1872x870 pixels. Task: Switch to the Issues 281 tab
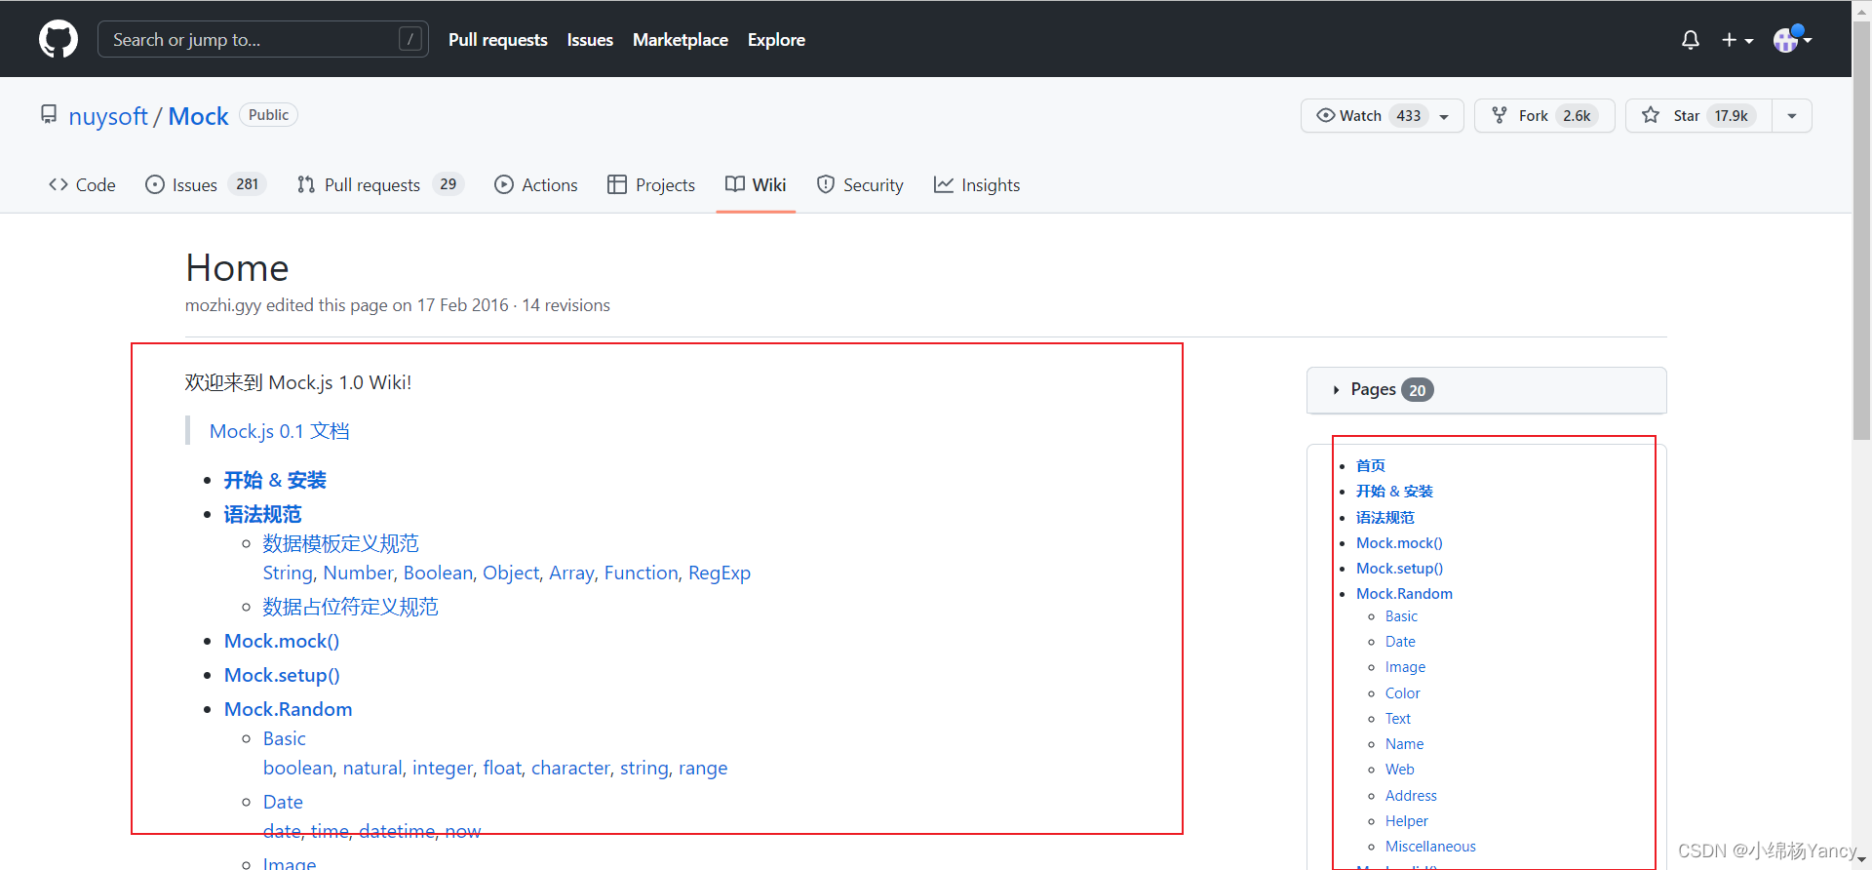(x=206, y=184)
